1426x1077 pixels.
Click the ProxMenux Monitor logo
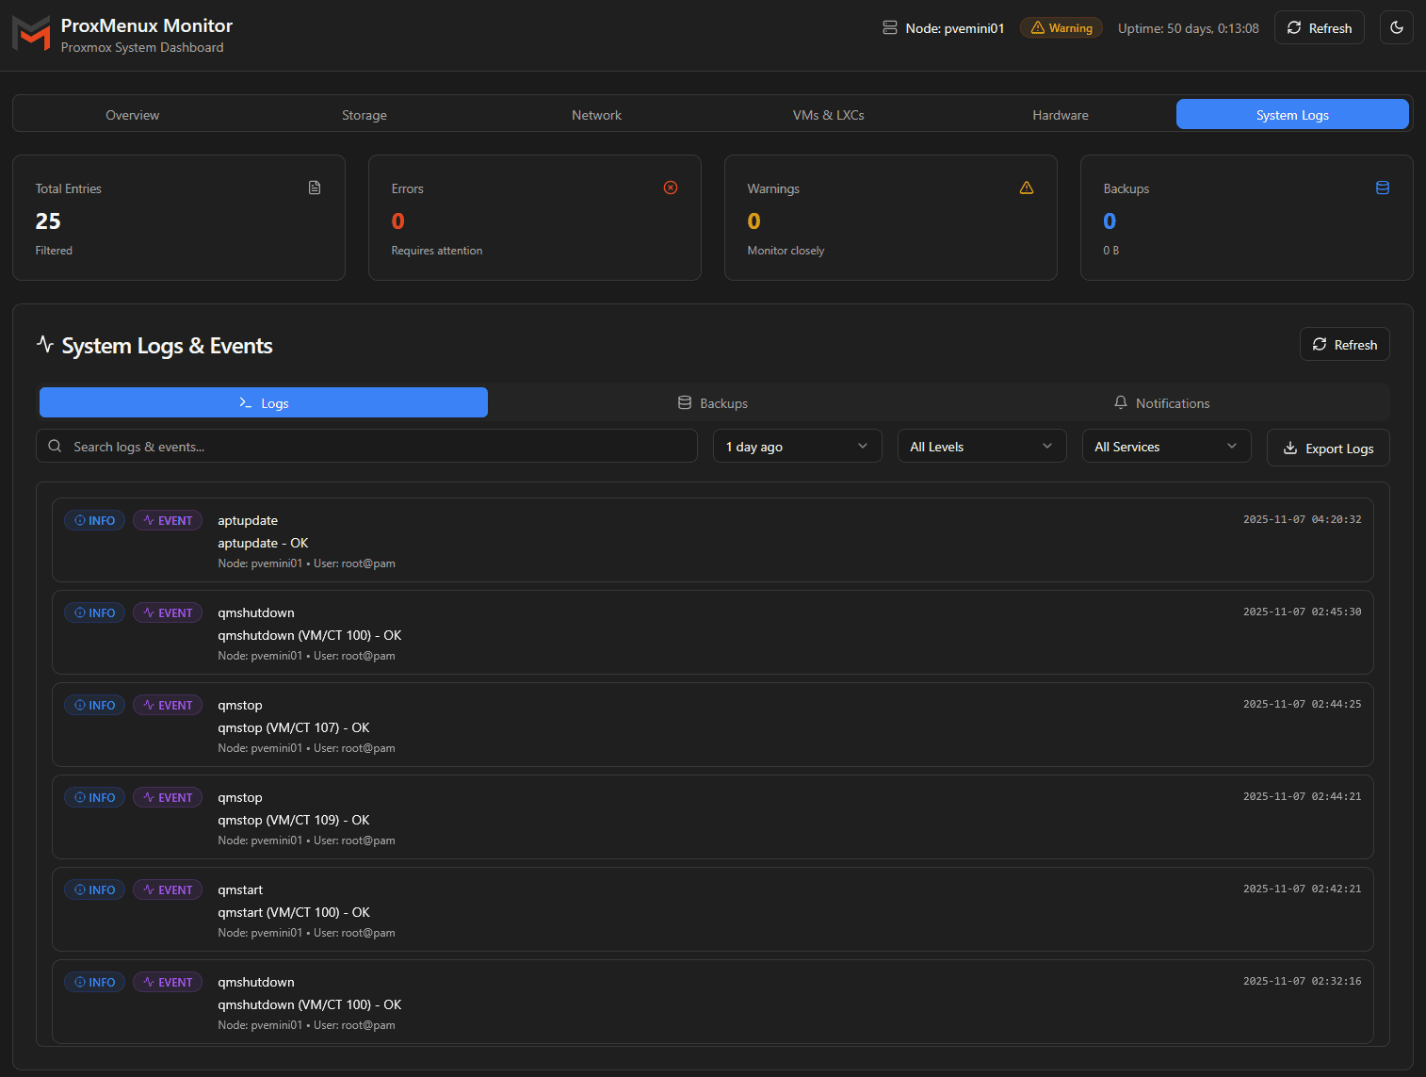pyautogui.click(x=31, y=33)
